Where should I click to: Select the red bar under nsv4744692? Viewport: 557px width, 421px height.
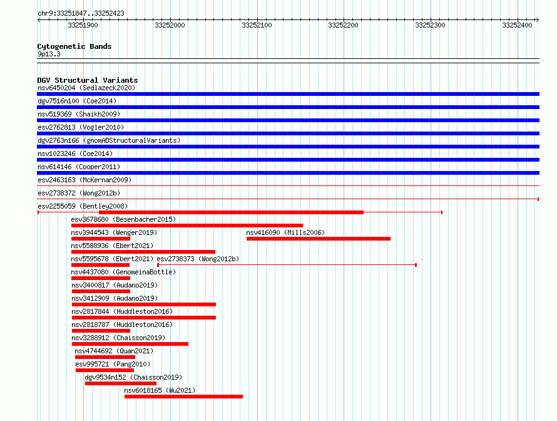click(105, 357)
